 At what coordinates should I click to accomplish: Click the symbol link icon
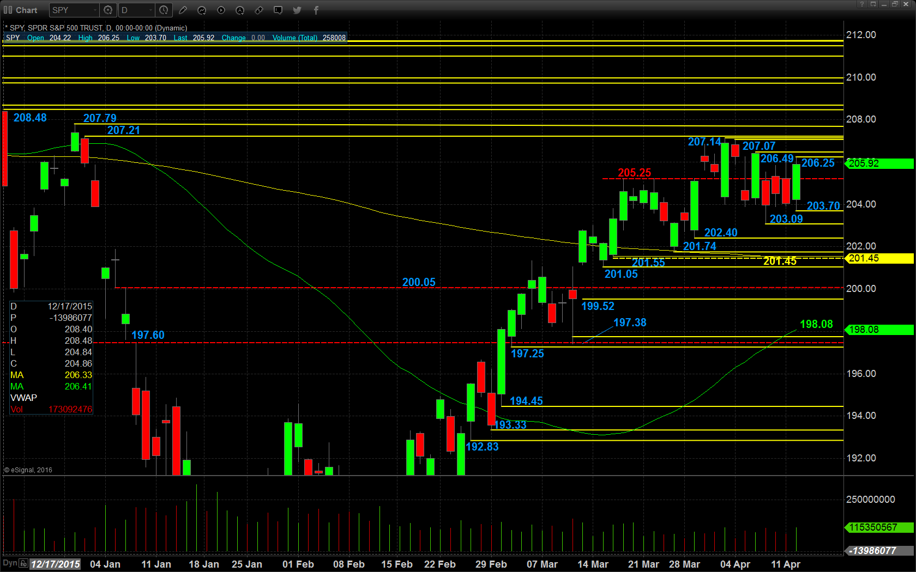coord(259,10)
